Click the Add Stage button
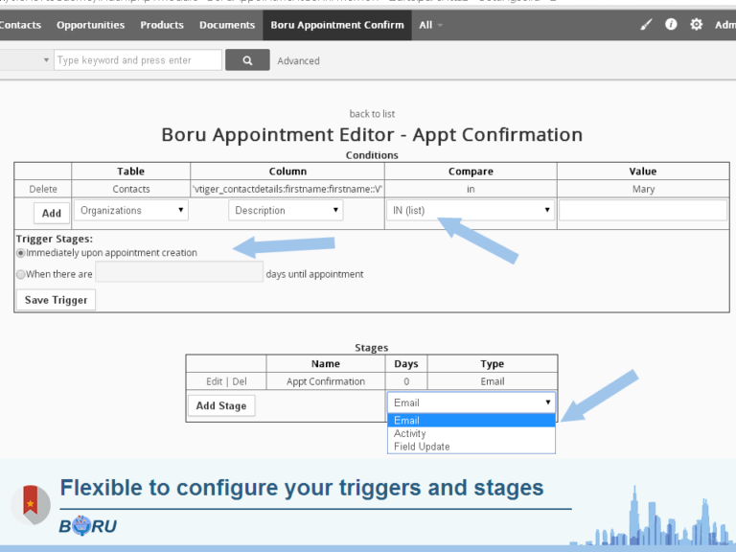This screenshot has height=552, width=736. pos(221,405)
